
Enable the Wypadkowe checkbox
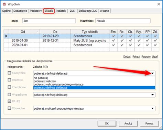9,95
